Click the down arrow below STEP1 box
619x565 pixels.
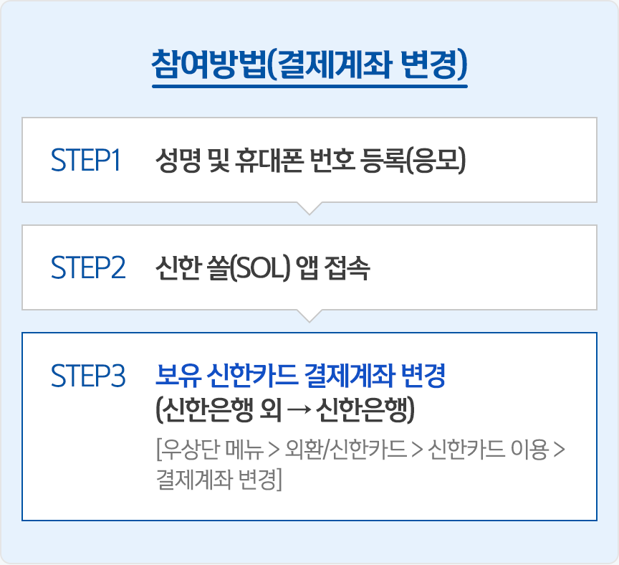pos(309,208)
